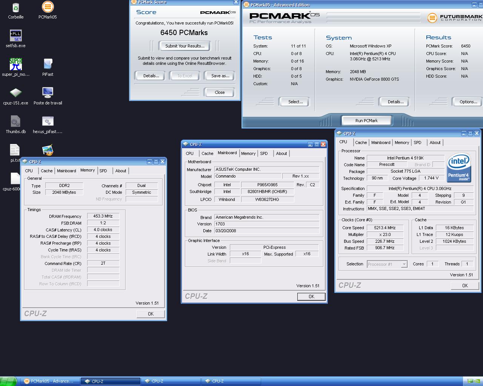Select the Rated FSB value 906.7 MHz
This screenshot has height=386, width=483.
tap(385, 248)
